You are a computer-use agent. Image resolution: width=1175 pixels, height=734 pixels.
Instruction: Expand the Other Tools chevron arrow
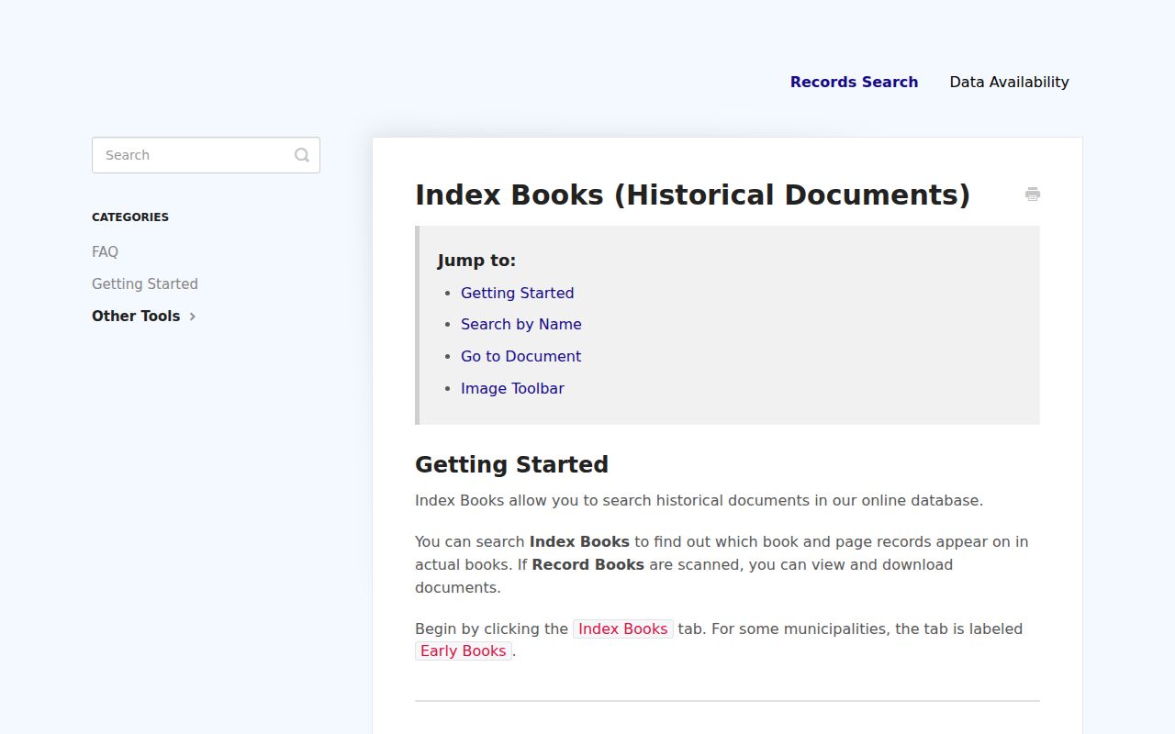(193, 317)
